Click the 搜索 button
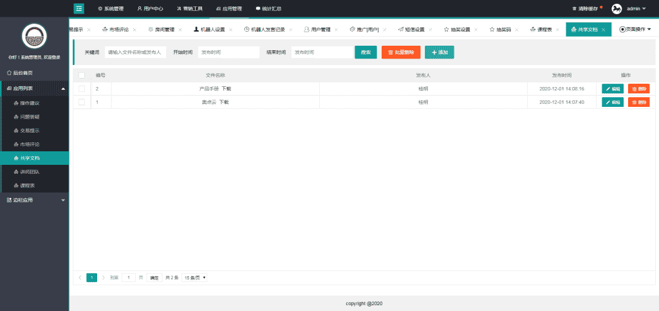The height and width of the screenshot is (311, 659). pyautogui.click(x=366, y=52)
